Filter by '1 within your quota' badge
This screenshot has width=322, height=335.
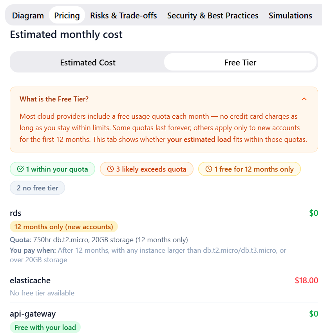(x=52, y=169)
